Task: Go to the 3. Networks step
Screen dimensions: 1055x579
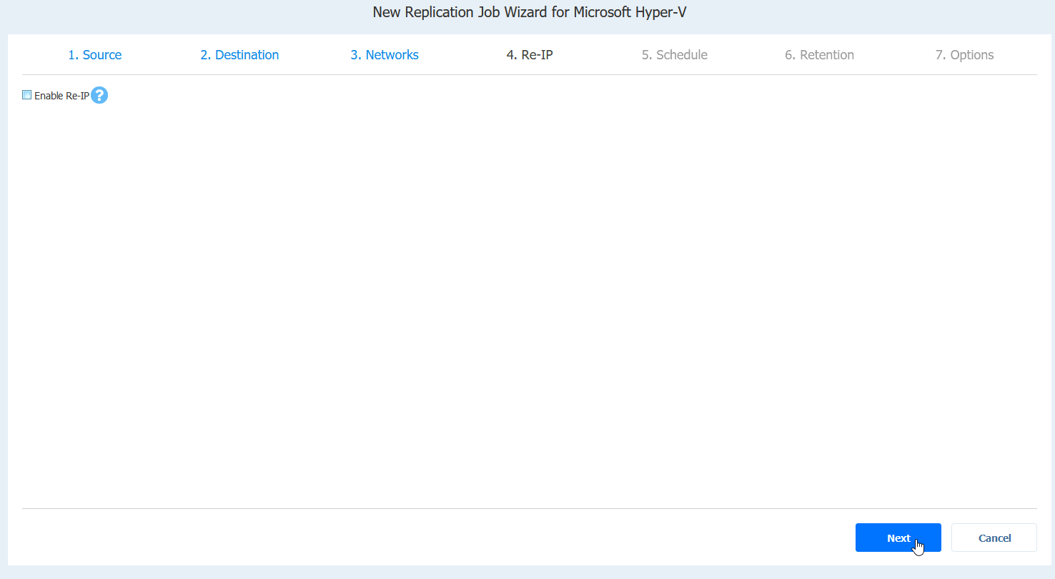Action: click(x=385, y=55)
